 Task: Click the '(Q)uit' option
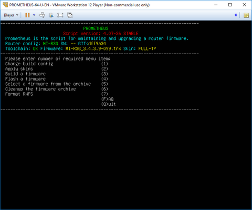pyautogui.click(x=109, y=104)
